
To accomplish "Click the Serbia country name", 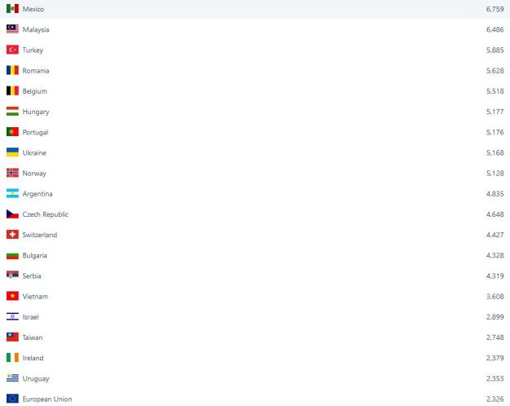I will tap(32, 276).
